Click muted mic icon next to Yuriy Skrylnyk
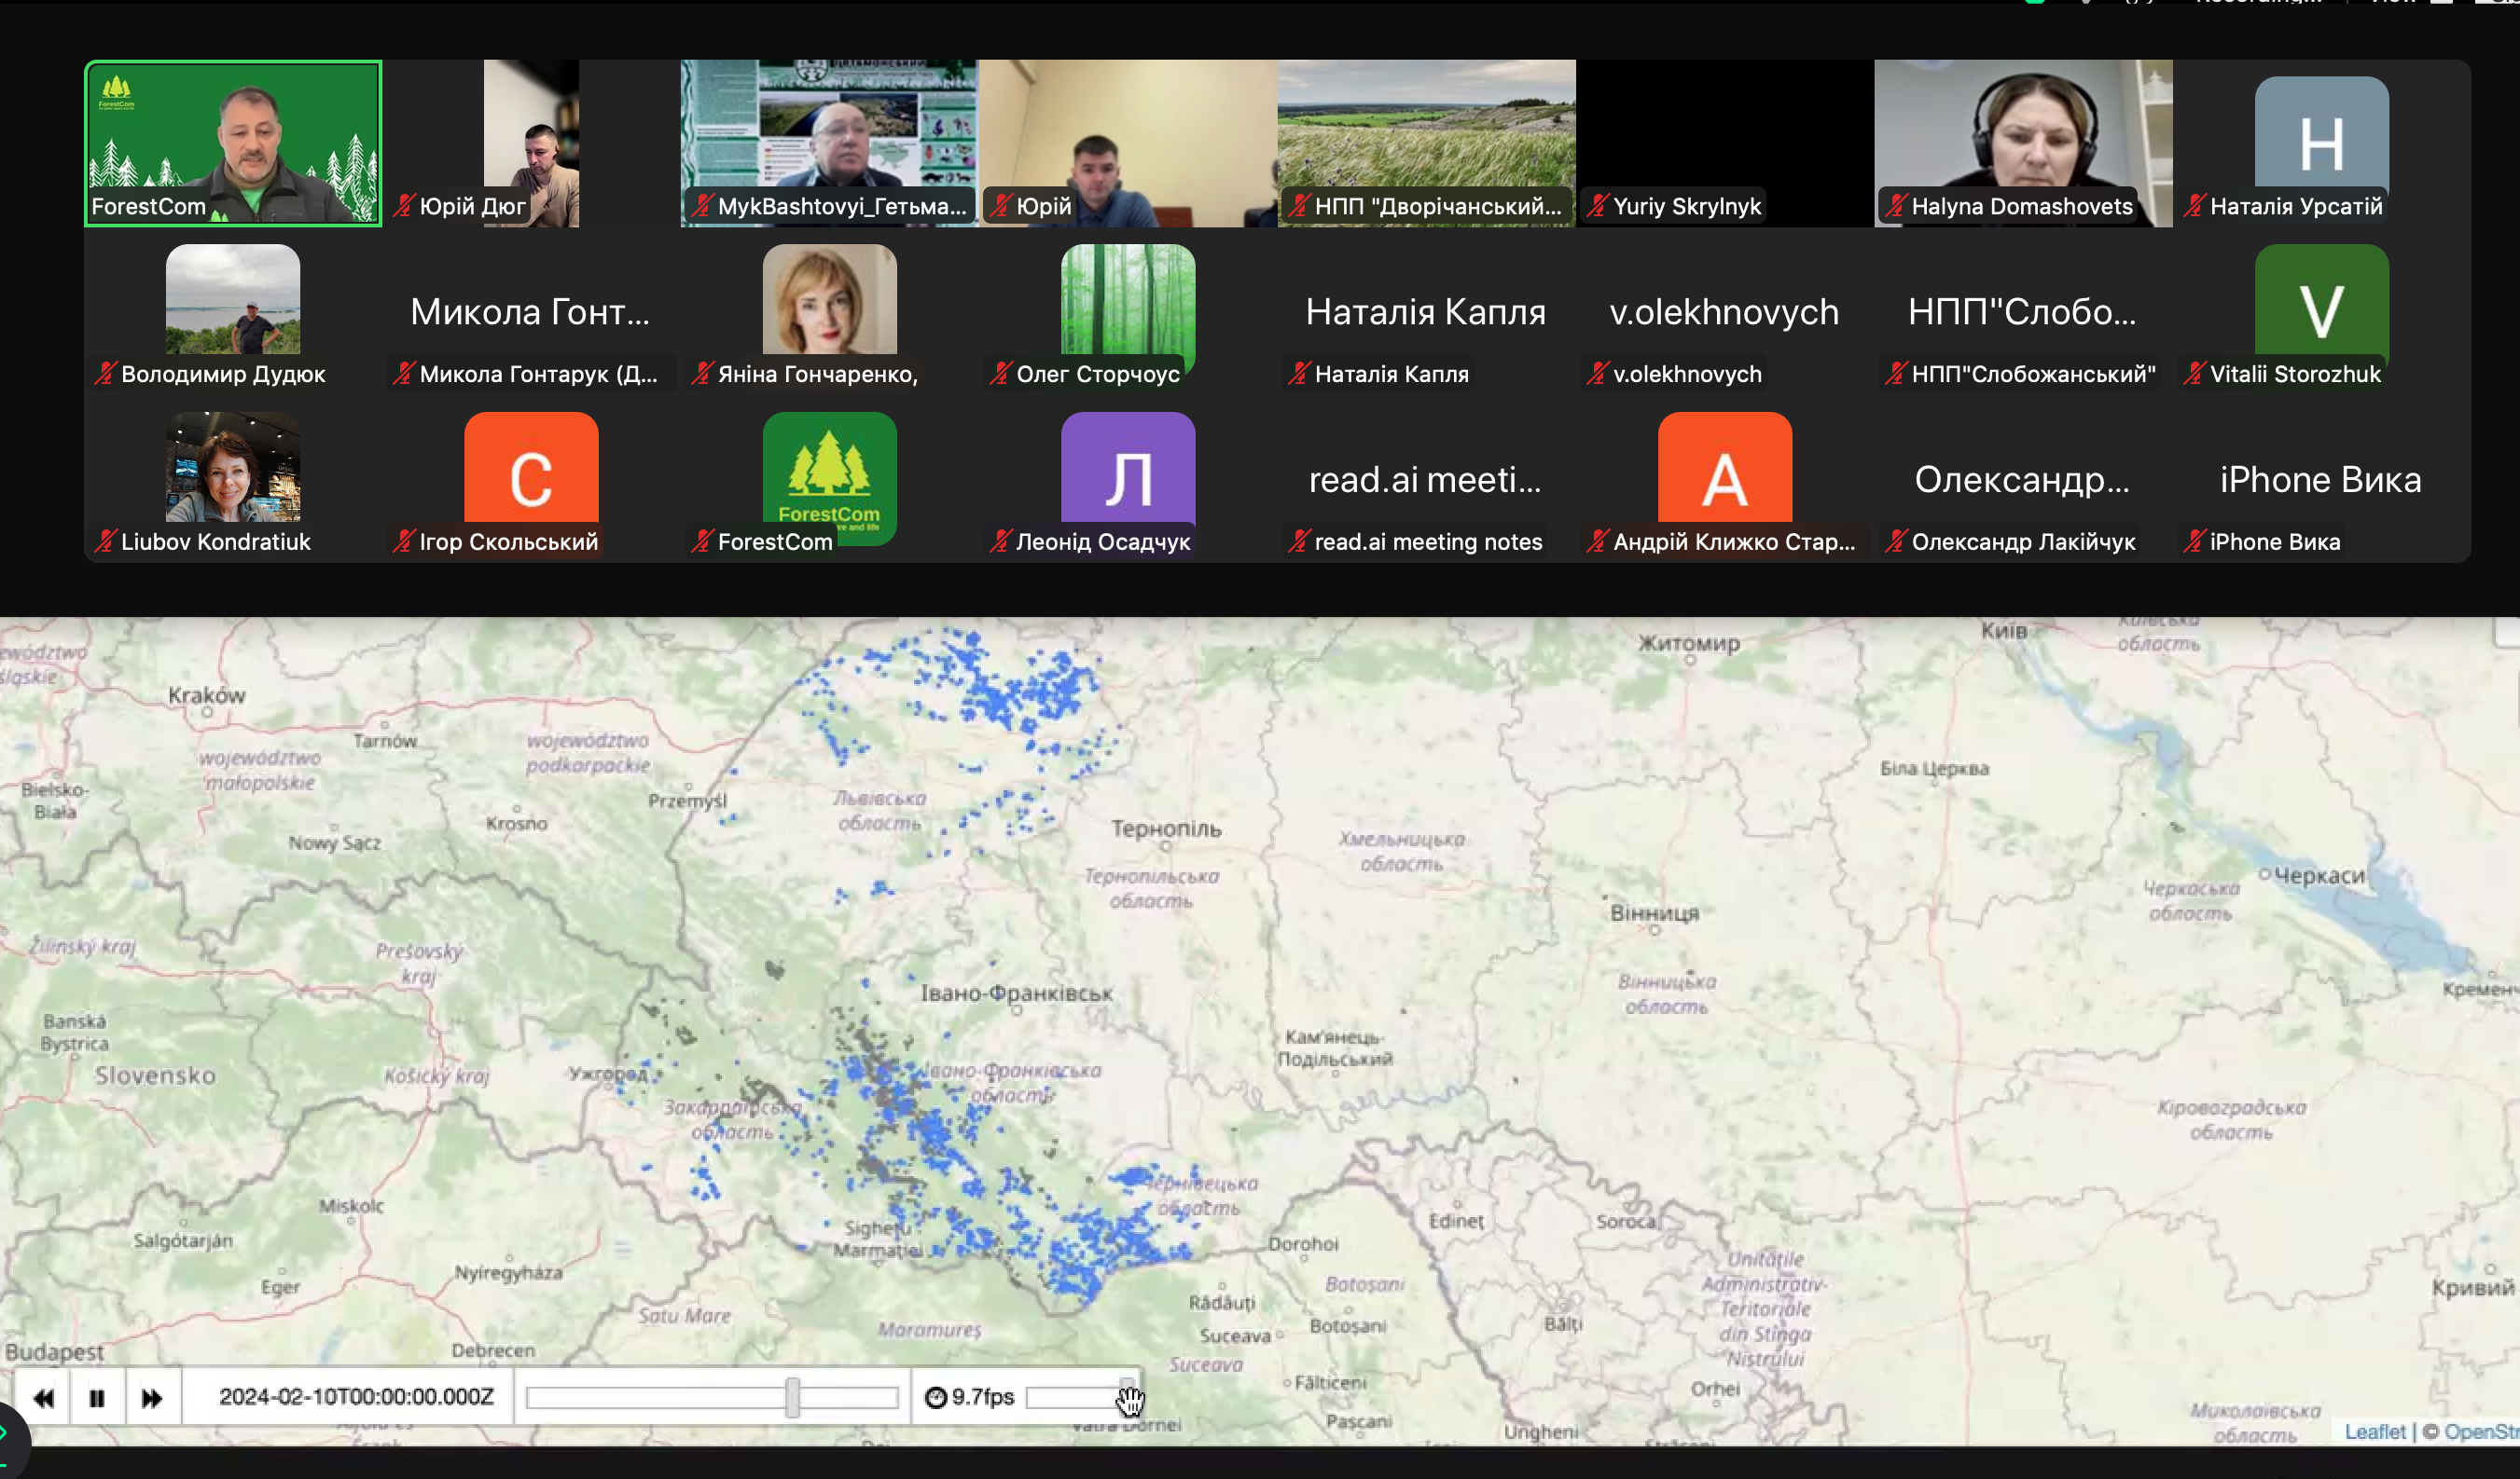This screenshot has width=2520, height=1479. point(1597,206)
